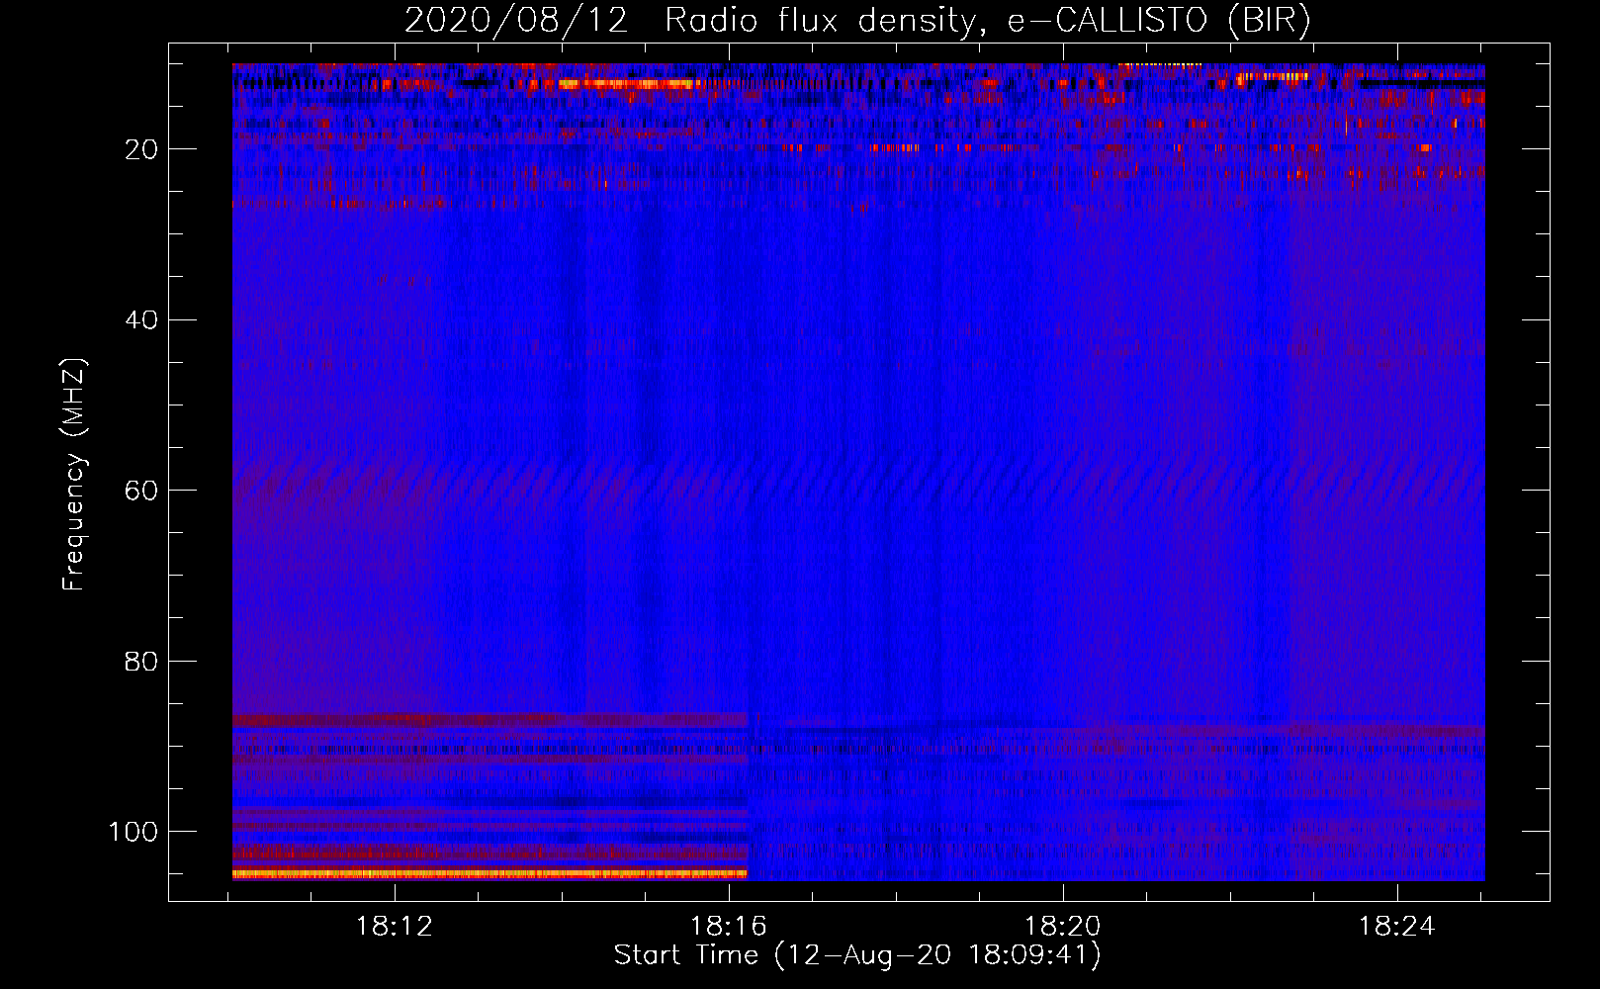Click the plot title '2020/08/12 Radio flux density'

coord(857,21)
